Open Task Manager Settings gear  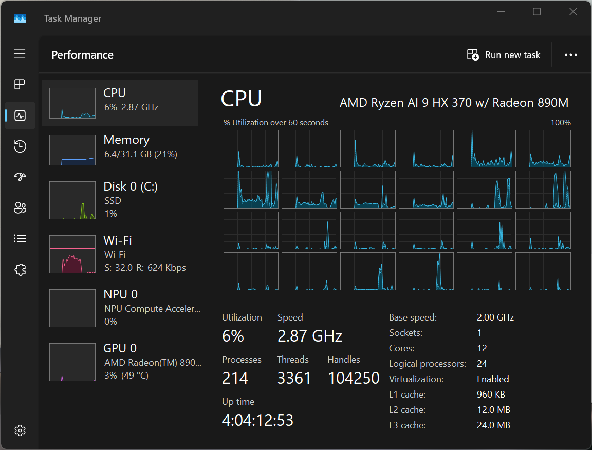[x=20, y=430]
